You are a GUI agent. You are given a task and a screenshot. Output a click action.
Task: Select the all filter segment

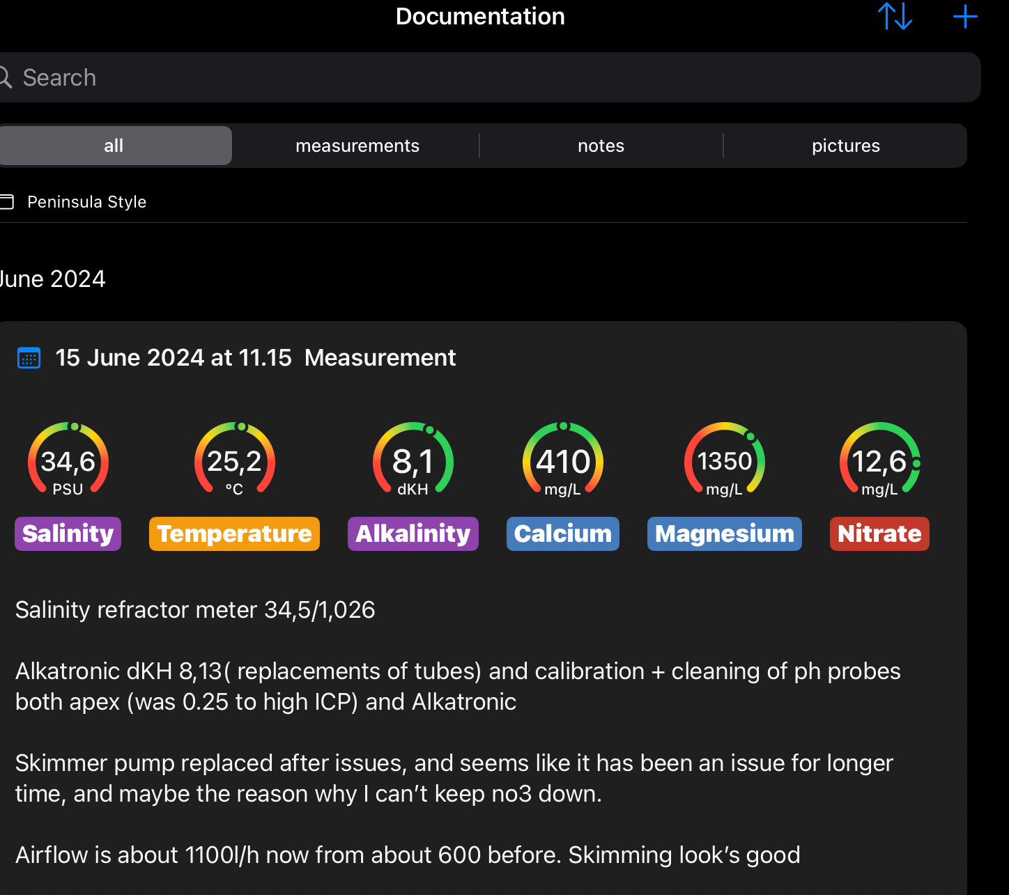click(114, 146)
